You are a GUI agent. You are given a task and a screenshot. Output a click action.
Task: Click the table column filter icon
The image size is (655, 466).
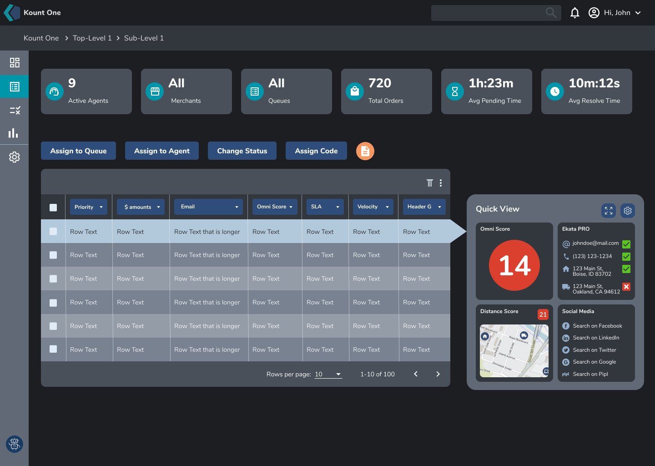pyautogui.click(x=430, y=183)
